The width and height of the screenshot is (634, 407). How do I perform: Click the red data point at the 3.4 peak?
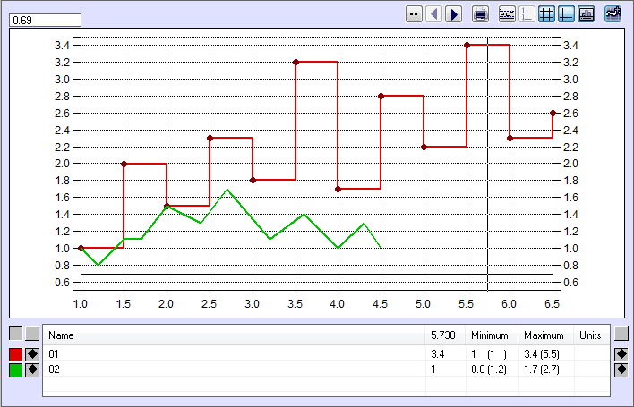pos(467,45)
